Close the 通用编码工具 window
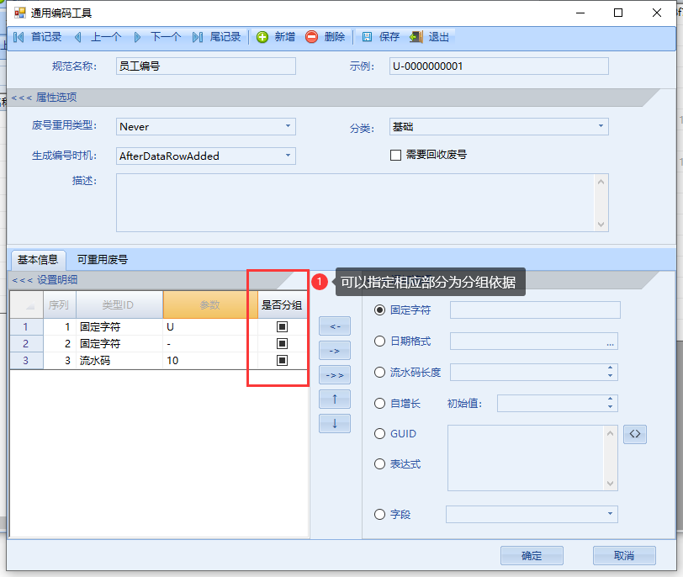The height and width of the screenshot is (577, 683). tap(657, 13)
